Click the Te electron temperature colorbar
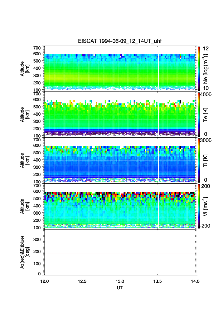 point(199,114)
